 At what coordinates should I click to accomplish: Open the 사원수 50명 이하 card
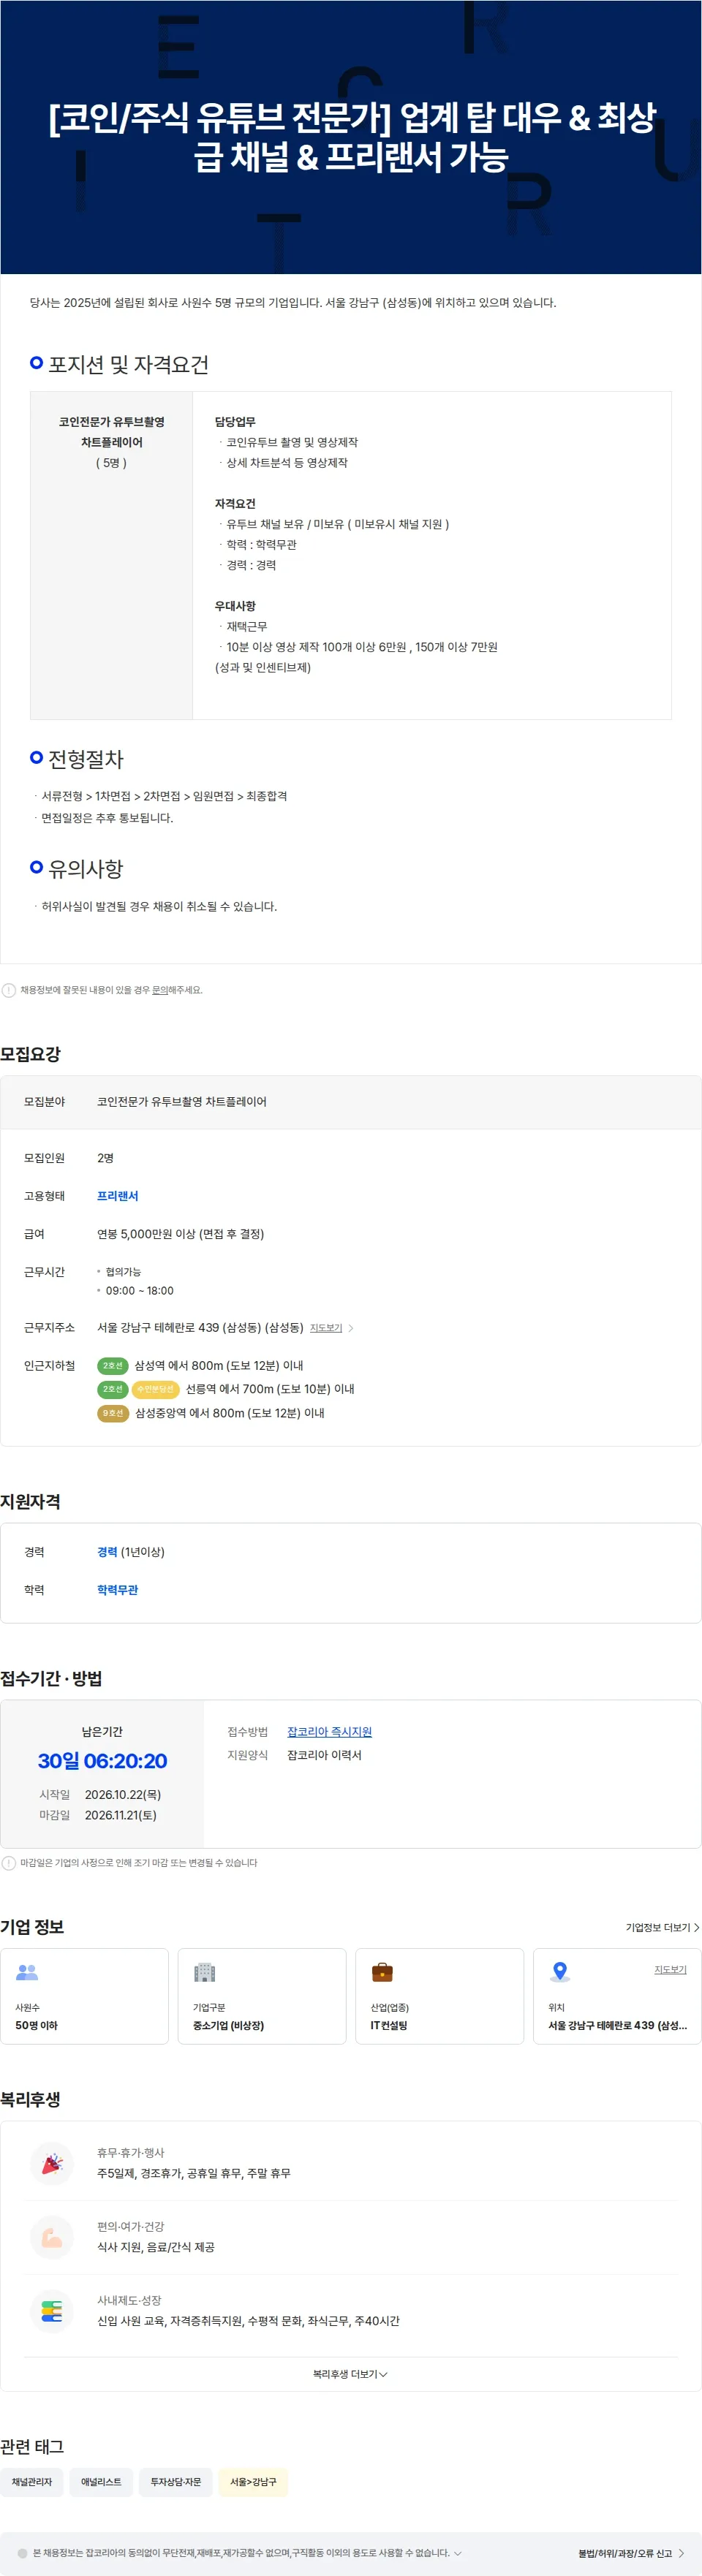(x=85, y=1996)
